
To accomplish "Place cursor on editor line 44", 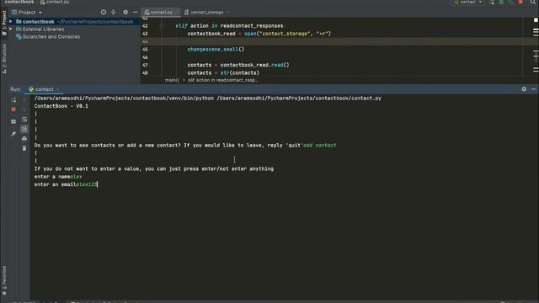I will pos(337,41).
